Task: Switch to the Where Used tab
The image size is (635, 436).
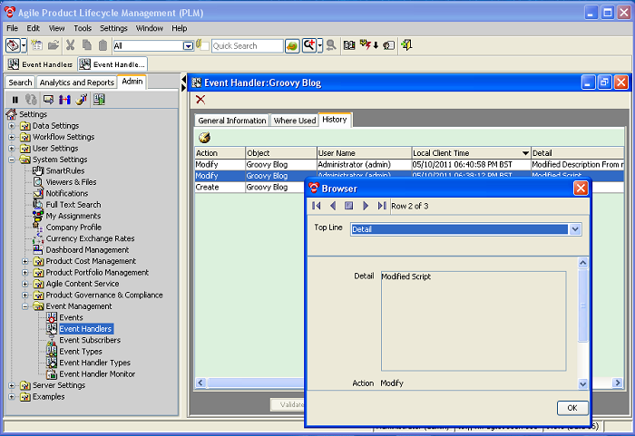Action: (x=294, y=121)
